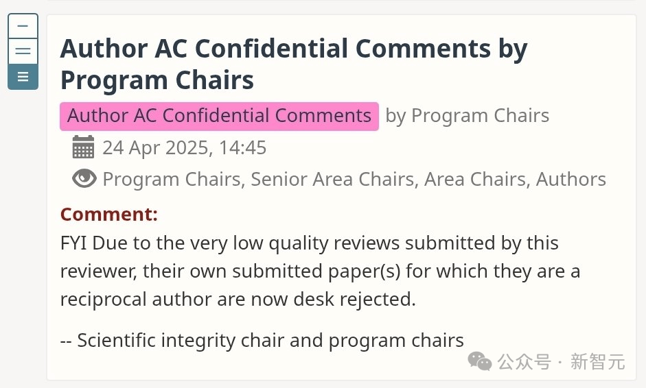Click the three-line full expand button
This screenshot has width=646, height=388.
[23, 76]
